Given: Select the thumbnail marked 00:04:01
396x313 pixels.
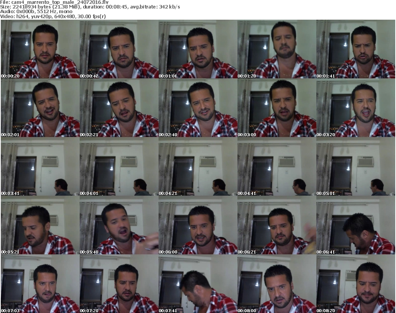Looking at the screenshot, I should point(119,167).
